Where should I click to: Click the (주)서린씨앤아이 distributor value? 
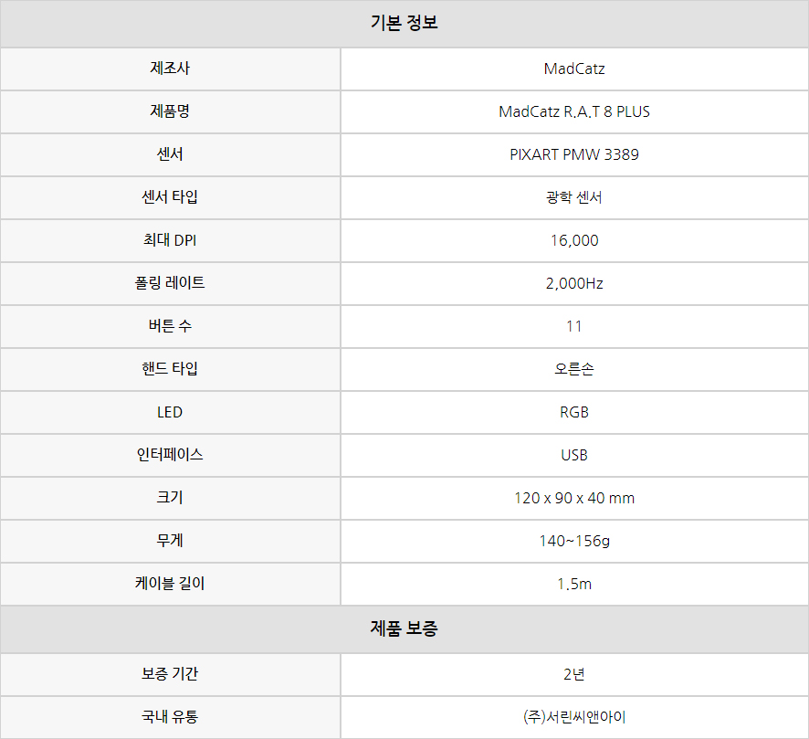[x=574, y=717]
